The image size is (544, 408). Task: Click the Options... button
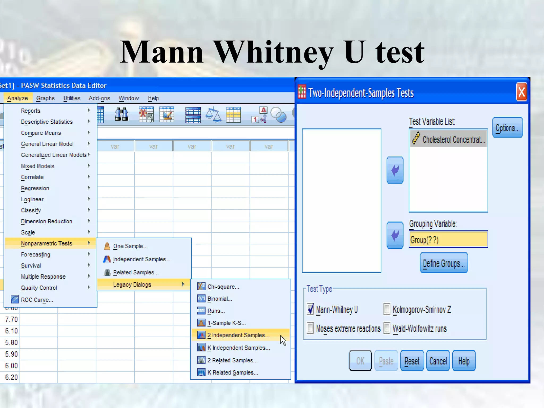(x=508, y=127)
